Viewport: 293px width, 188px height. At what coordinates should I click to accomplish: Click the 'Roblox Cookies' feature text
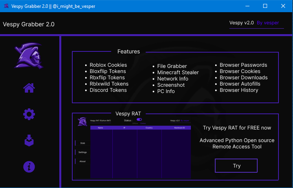(108, 65)
